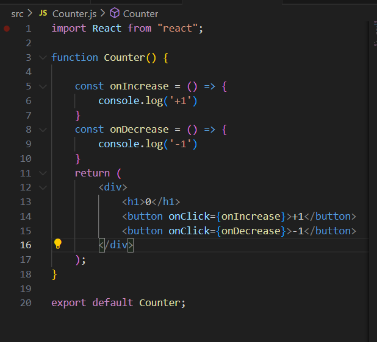Collapse the Counter function fold arrow on line 3
The height and width of the screenshot is (342, 377).
point(43,57)
